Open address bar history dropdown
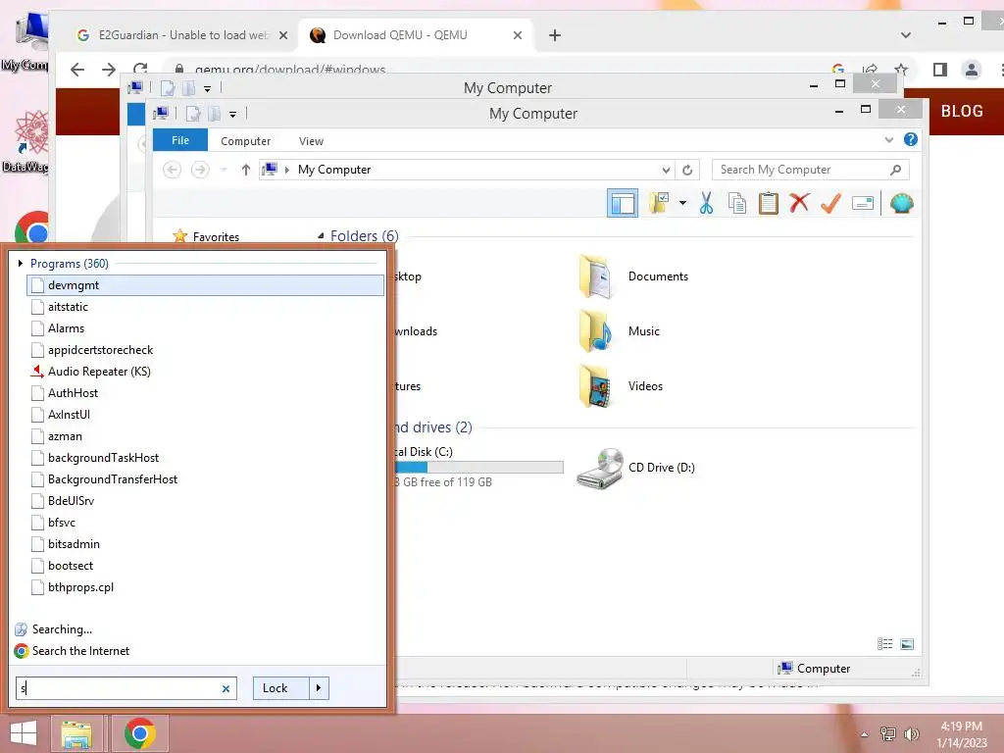The width and height of the screenshot is (1004, 753). 666,170
